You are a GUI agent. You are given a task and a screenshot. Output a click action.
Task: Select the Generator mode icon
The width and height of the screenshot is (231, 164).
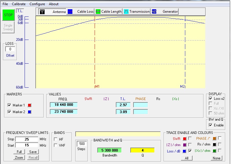click(x=154, y=12)
